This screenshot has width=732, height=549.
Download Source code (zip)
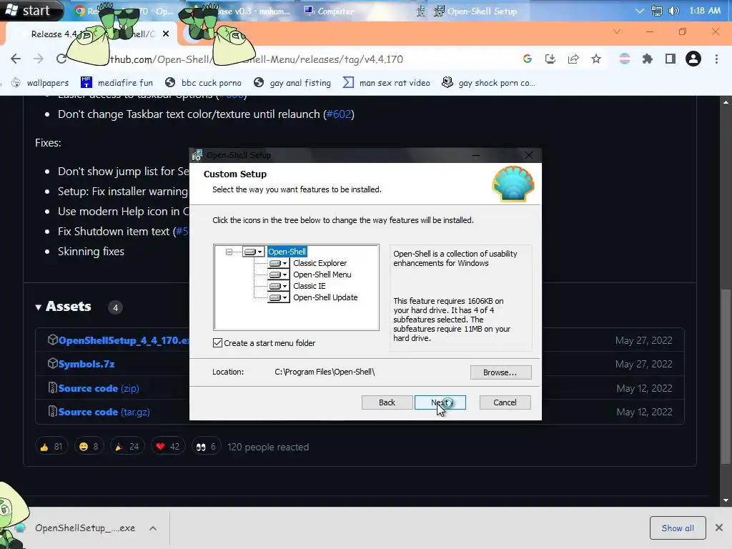99,388
